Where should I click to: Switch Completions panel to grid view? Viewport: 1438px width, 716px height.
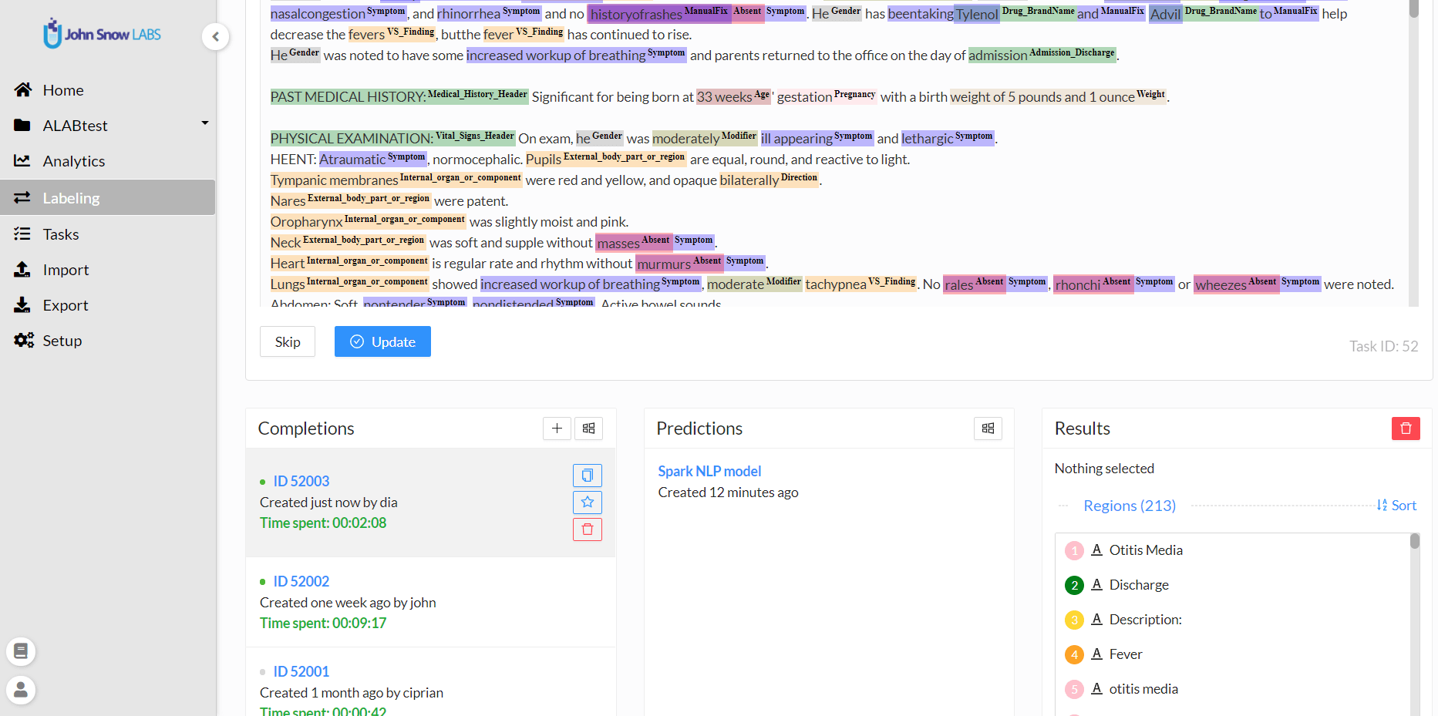pos(588,429)
